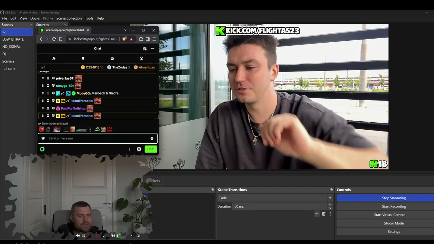The image size is (434, 244).
Task: Open chat settings gear icon
Action: tap(139, 149)
